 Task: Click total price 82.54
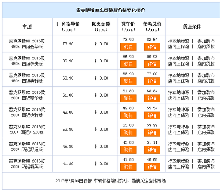click(x=152, y=40)
